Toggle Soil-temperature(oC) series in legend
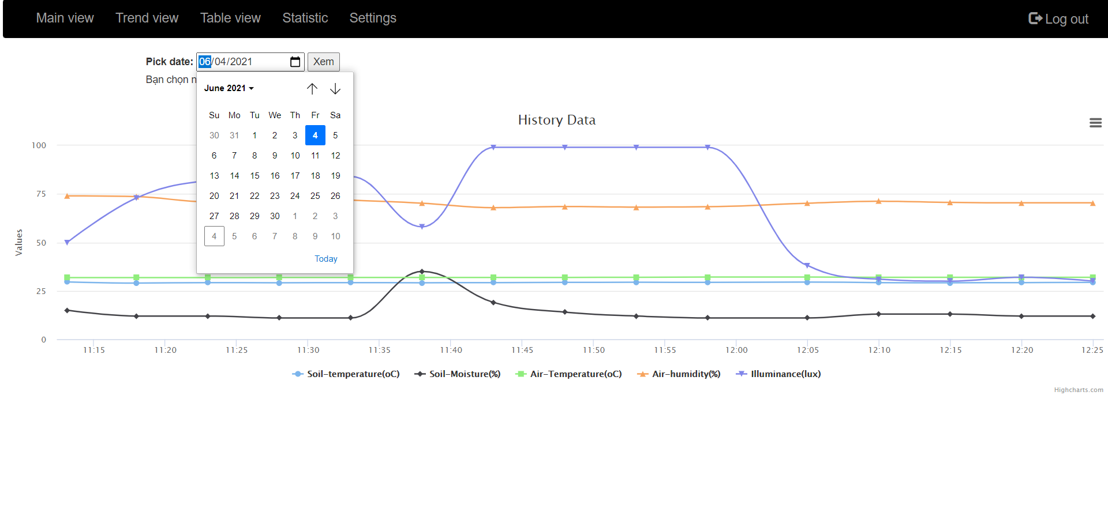This screenshot has height=516, width=1108. click(346, 374)
